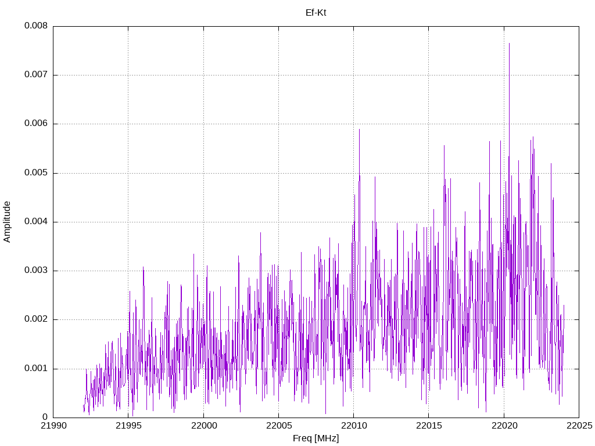
Task: Click the x-axis tick label 21990
Action: pos(53,426)
